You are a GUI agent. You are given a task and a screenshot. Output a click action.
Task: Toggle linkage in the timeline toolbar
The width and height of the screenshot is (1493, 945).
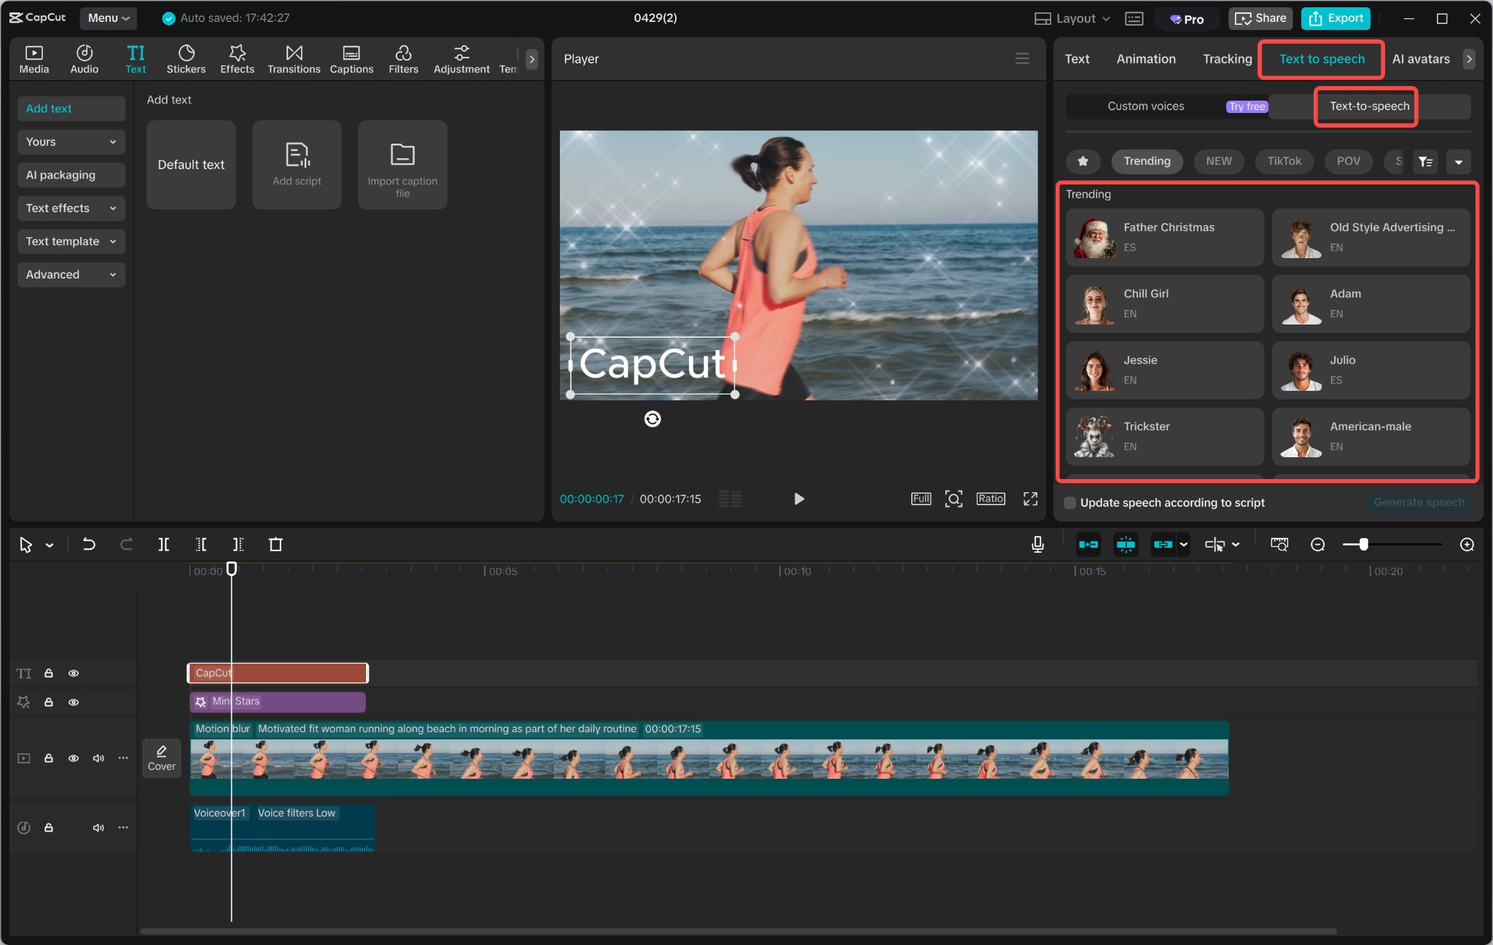click(1163, 544)
